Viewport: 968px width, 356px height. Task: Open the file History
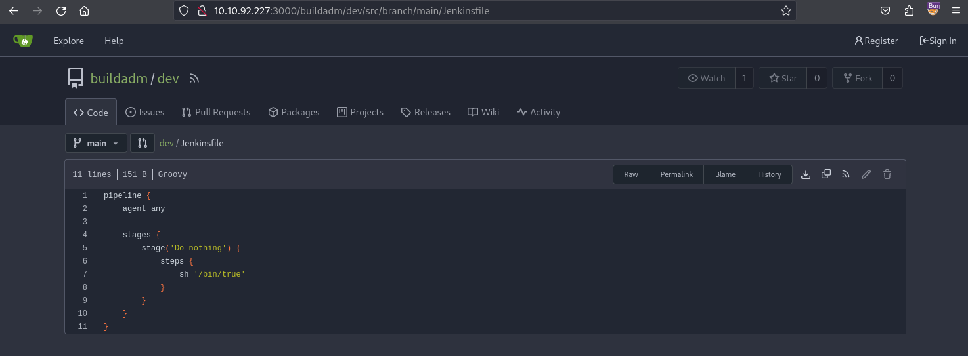(770, 174)
